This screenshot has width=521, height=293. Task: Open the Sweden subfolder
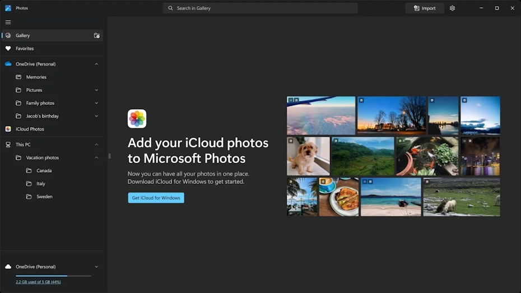click(x=52, y=196)
